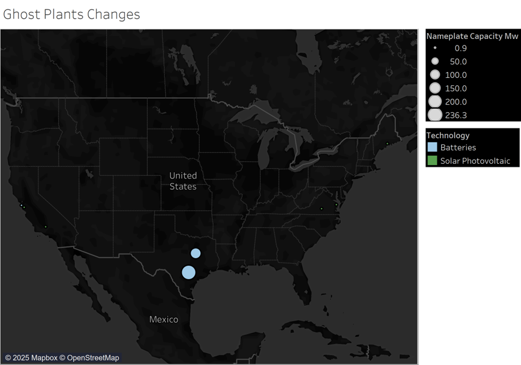Highlight Batteries in the Technology legend
521x365 pixels.
[458, 147]
